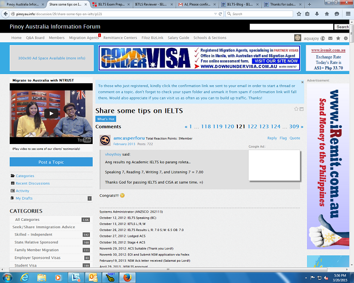
Task: Bookmark page with Firefox star button
Action: 299,14
